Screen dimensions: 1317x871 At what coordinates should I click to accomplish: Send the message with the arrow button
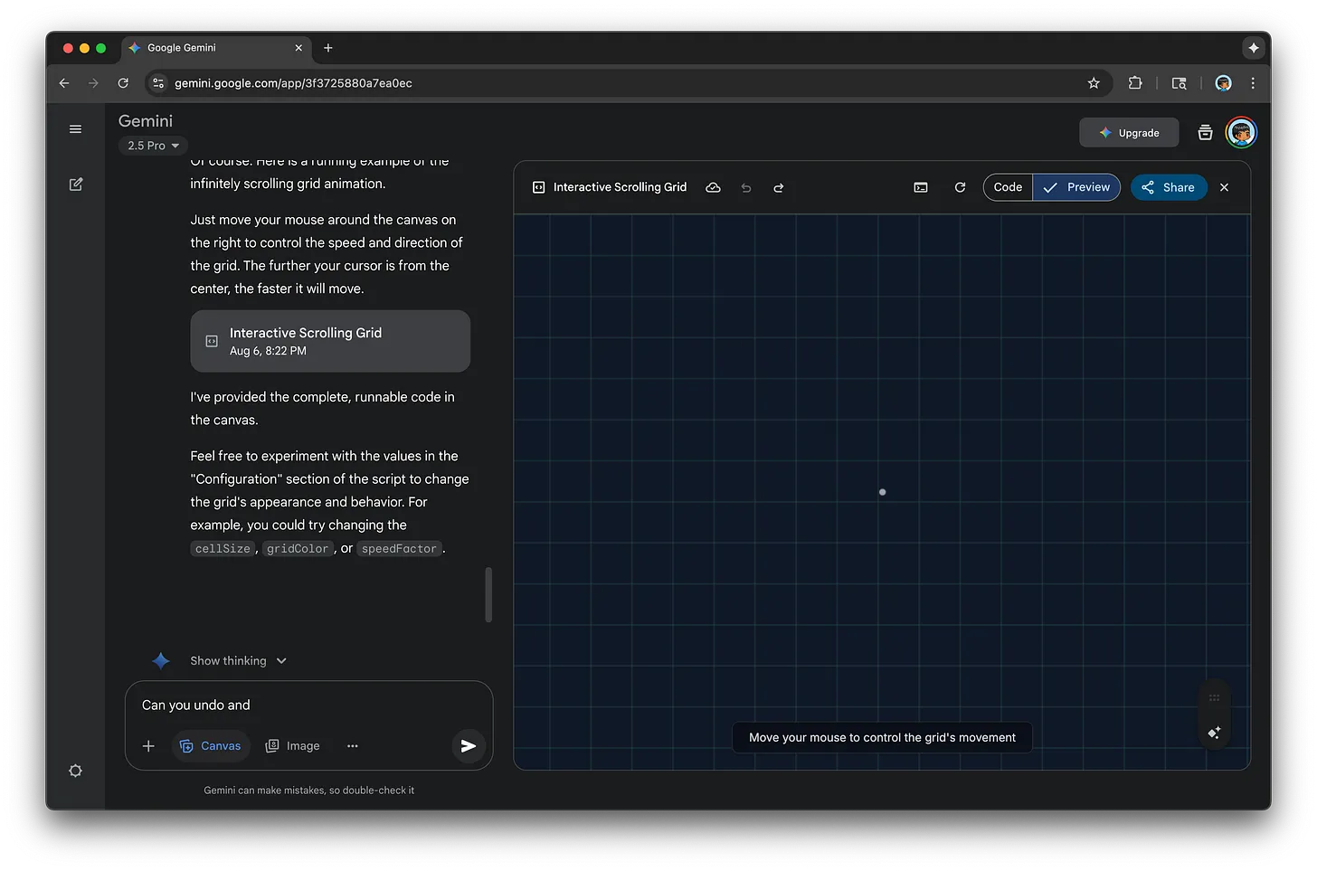coord(468,746)
